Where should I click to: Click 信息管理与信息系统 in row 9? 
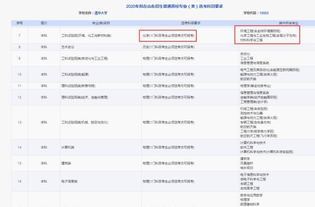(254, 63)
